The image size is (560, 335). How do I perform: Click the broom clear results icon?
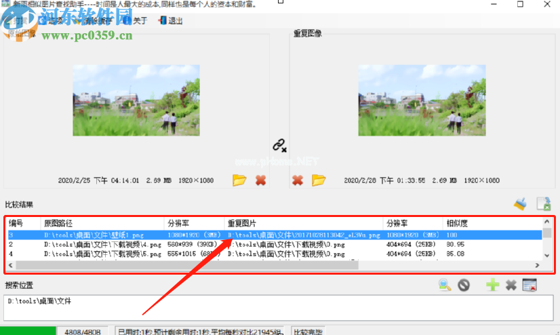click(x=520, y=203)
